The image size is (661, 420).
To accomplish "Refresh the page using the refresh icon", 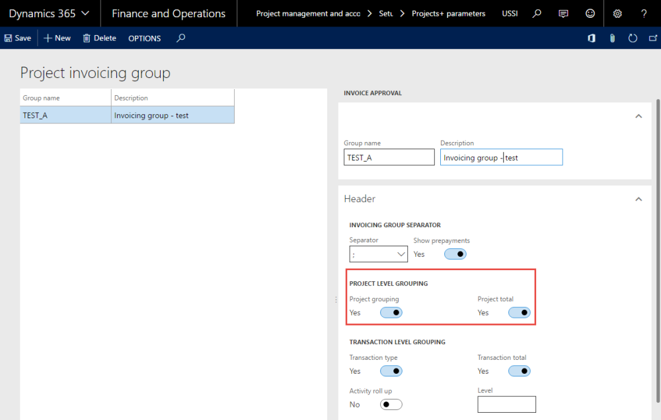I will pos(633,38).
